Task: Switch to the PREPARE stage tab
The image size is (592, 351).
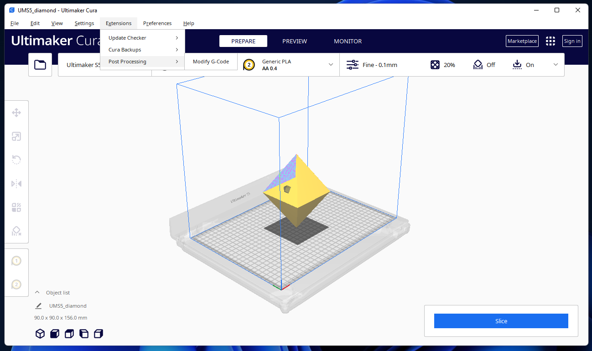Action: click(x=243, y=41)
